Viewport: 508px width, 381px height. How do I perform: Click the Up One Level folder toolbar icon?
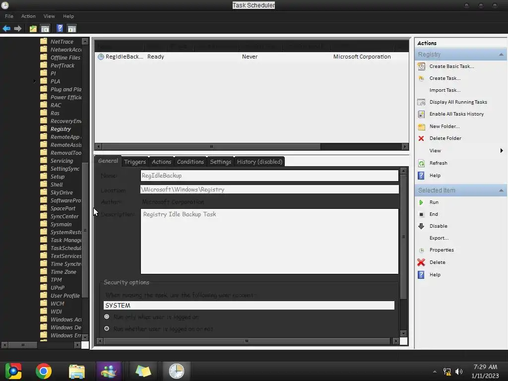pos(33,28)
